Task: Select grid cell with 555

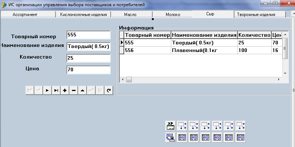Action: 147,43
